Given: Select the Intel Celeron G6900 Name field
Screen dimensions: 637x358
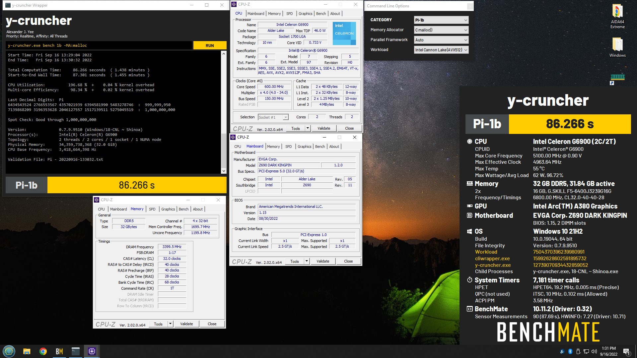Looking at the screenshot, I should (x=292, y=25).
